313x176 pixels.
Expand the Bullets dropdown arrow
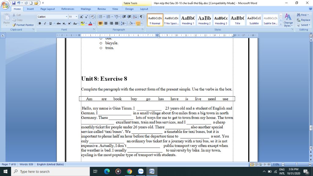[104, 17]
